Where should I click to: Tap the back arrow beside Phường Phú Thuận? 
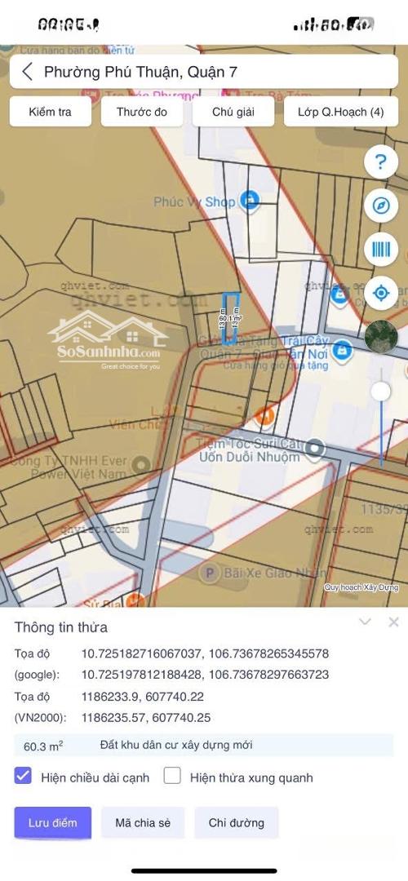(x=27, y=71)
